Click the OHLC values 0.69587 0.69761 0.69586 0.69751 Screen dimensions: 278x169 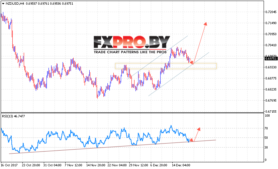tap(50, 4)
